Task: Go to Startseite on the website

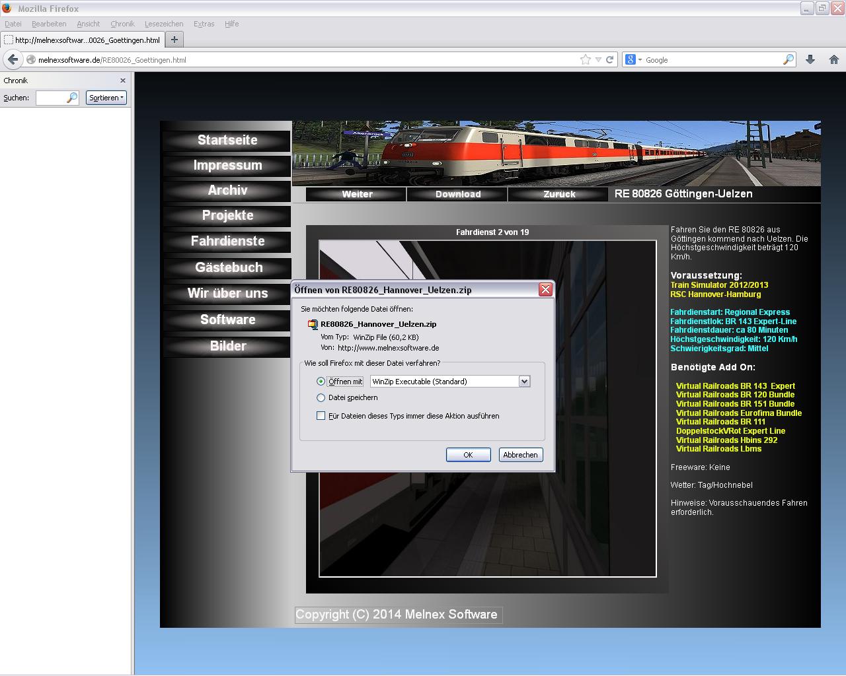Action: click(227, 140)
